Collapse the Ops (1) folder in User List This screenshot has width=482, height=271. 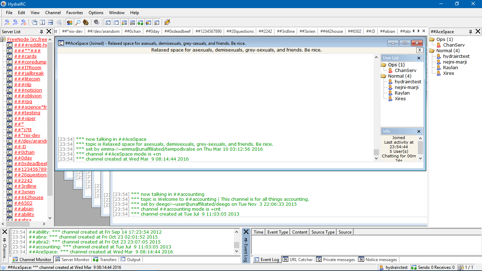[x=384, y=65]
